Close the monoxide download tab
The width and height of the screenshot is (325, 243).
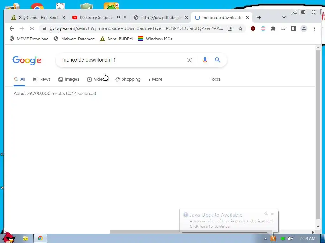tap(247, 18)
